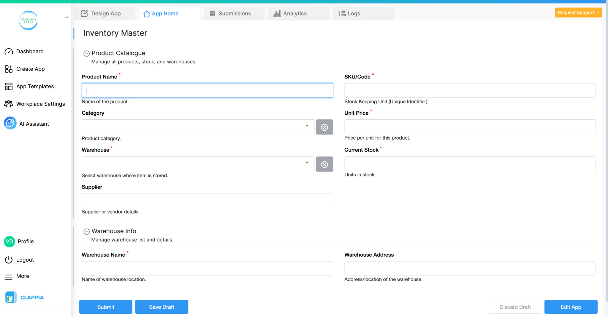Click the Logout power icon

pyautogui.click(x=9, y=260)
